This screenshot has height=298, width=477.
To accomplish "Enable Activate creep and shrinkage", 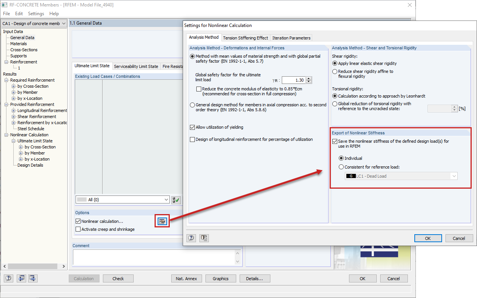I will (x=78, y=229).
